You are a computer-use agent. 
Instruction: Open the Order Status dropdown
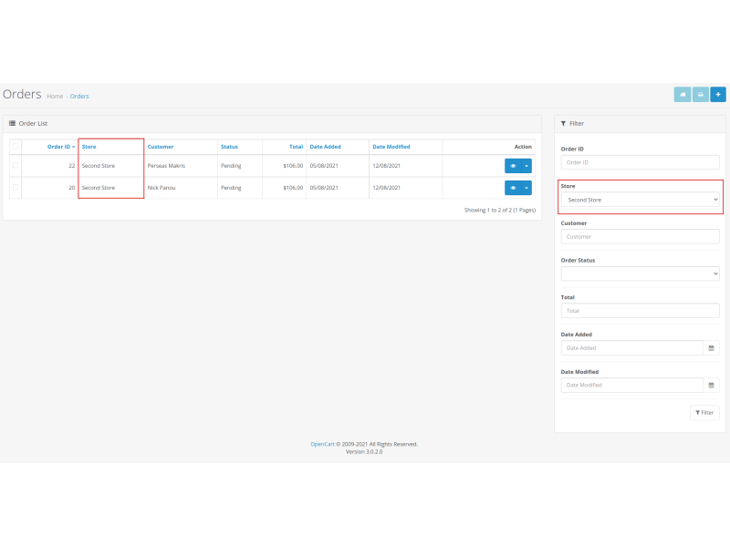point(640,273)
